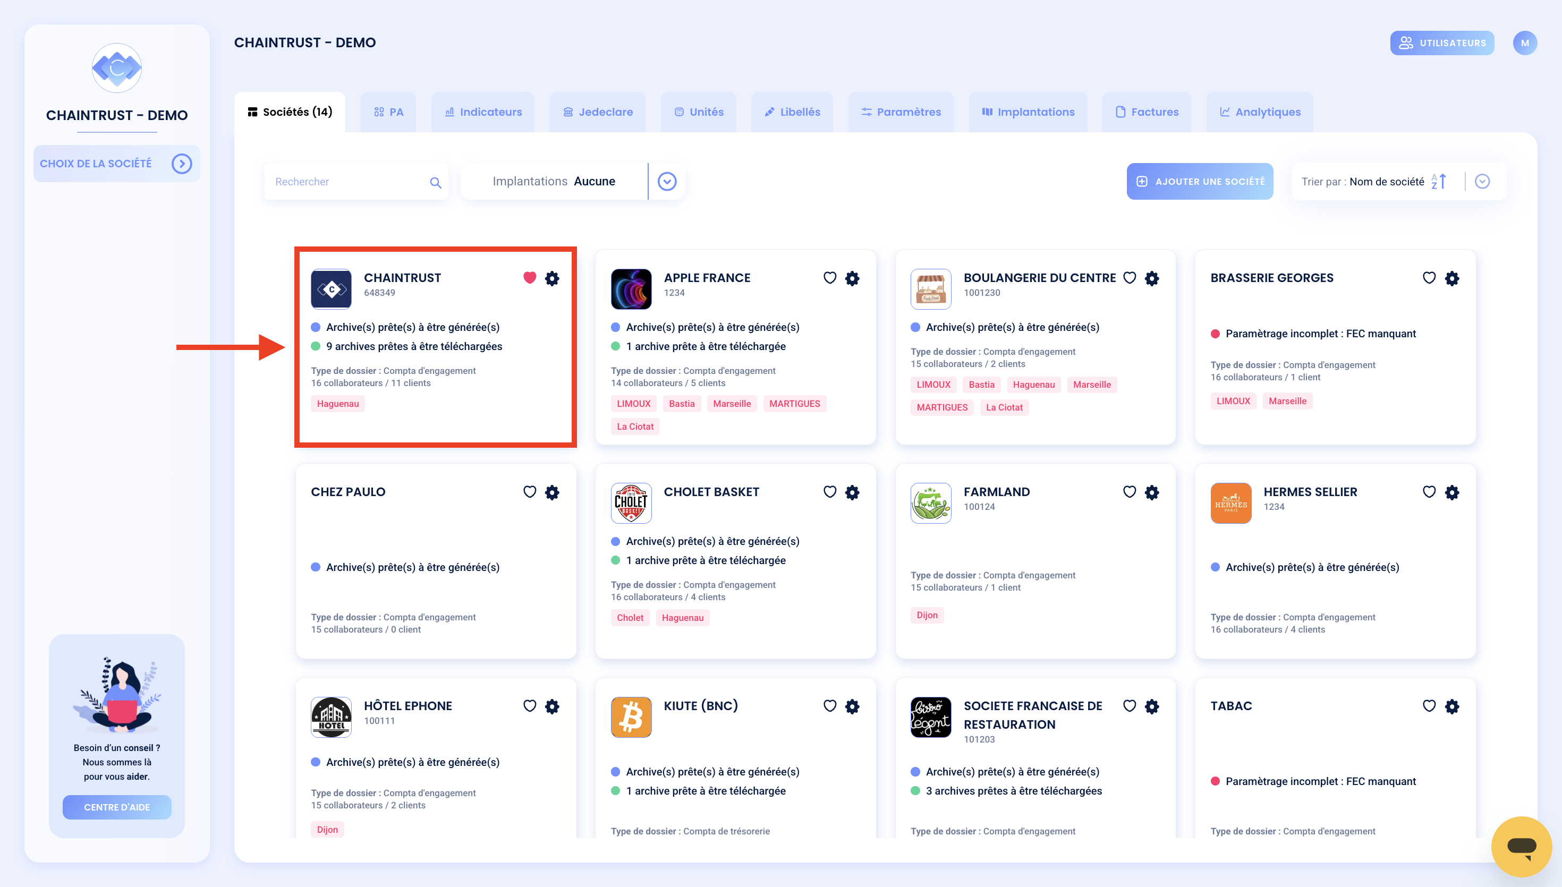Open settings gear for CHEZ PAULO

[x=552, y=492]
